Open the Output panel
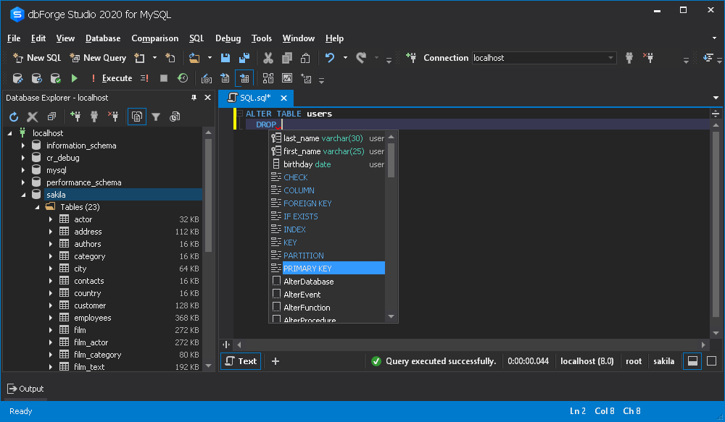 (25, 389)
